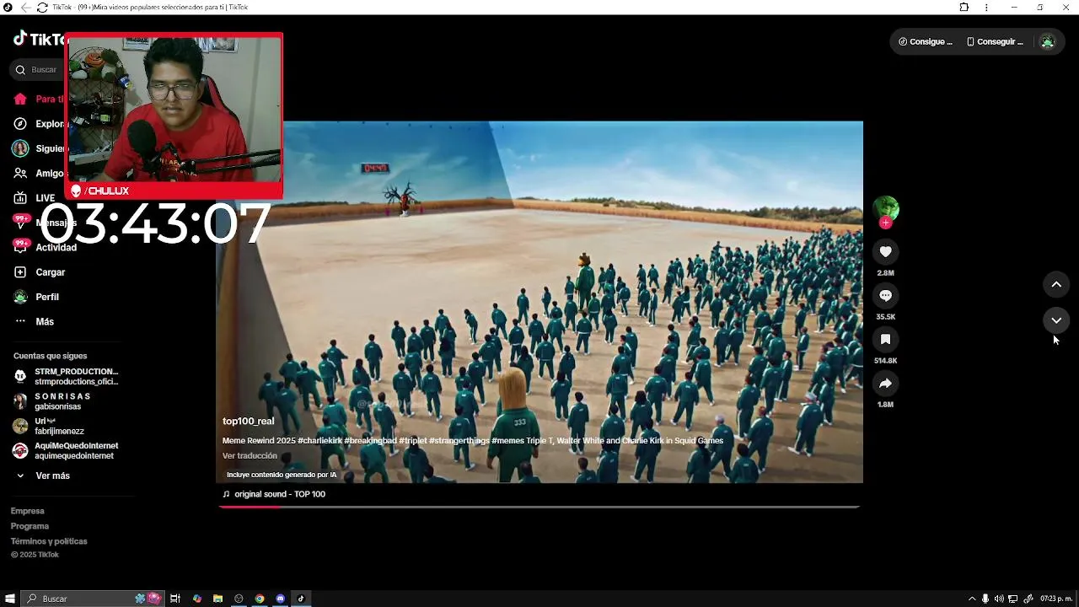Viewport: 1079px width, 607px height.
Task: Like the video with the heart icon
Action: coord(885,252)
